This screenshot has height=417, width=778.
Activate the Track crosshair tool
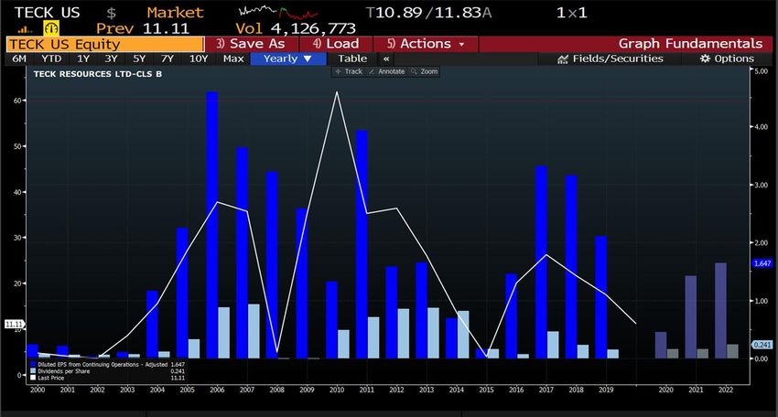click(349, 72)
